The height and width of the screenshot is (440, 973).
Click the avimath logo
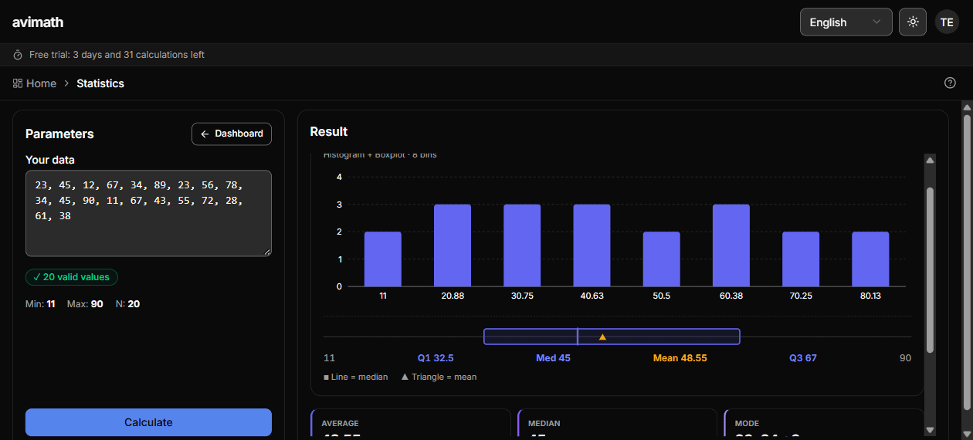coord(38,22)
